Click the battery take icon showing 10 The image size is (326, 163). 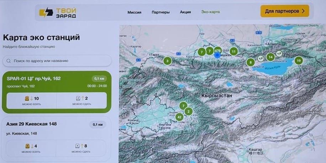click(x=27, y=99)
